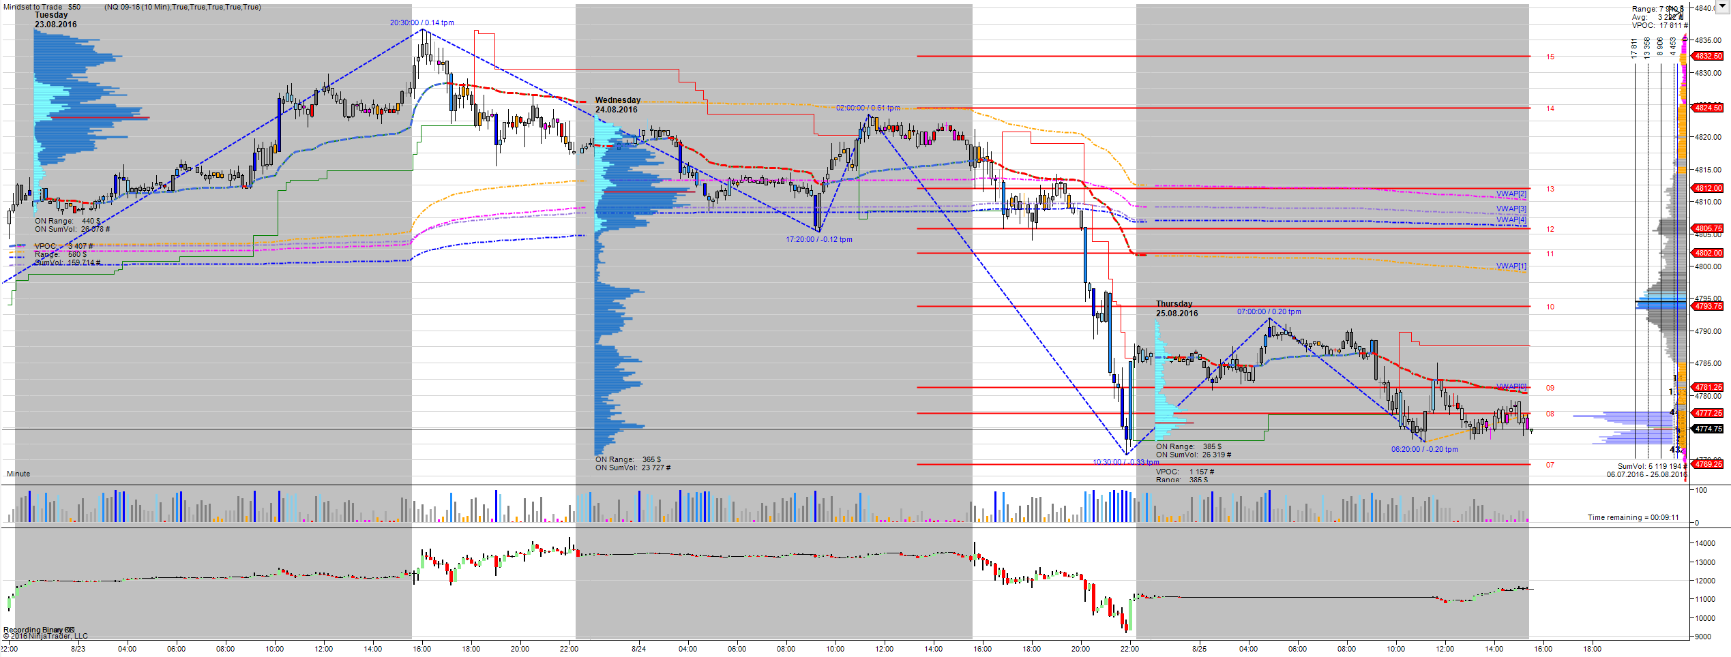Click the '17:20:00 / -0.12 tpm' swing label
1731x657 pixels.
818,239
